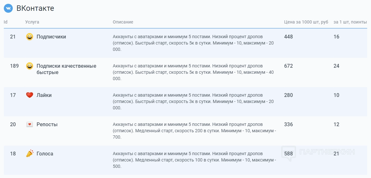Viewport: 371px width, 178px height.
Task: Select the Репосты service row
Action: 47,125
